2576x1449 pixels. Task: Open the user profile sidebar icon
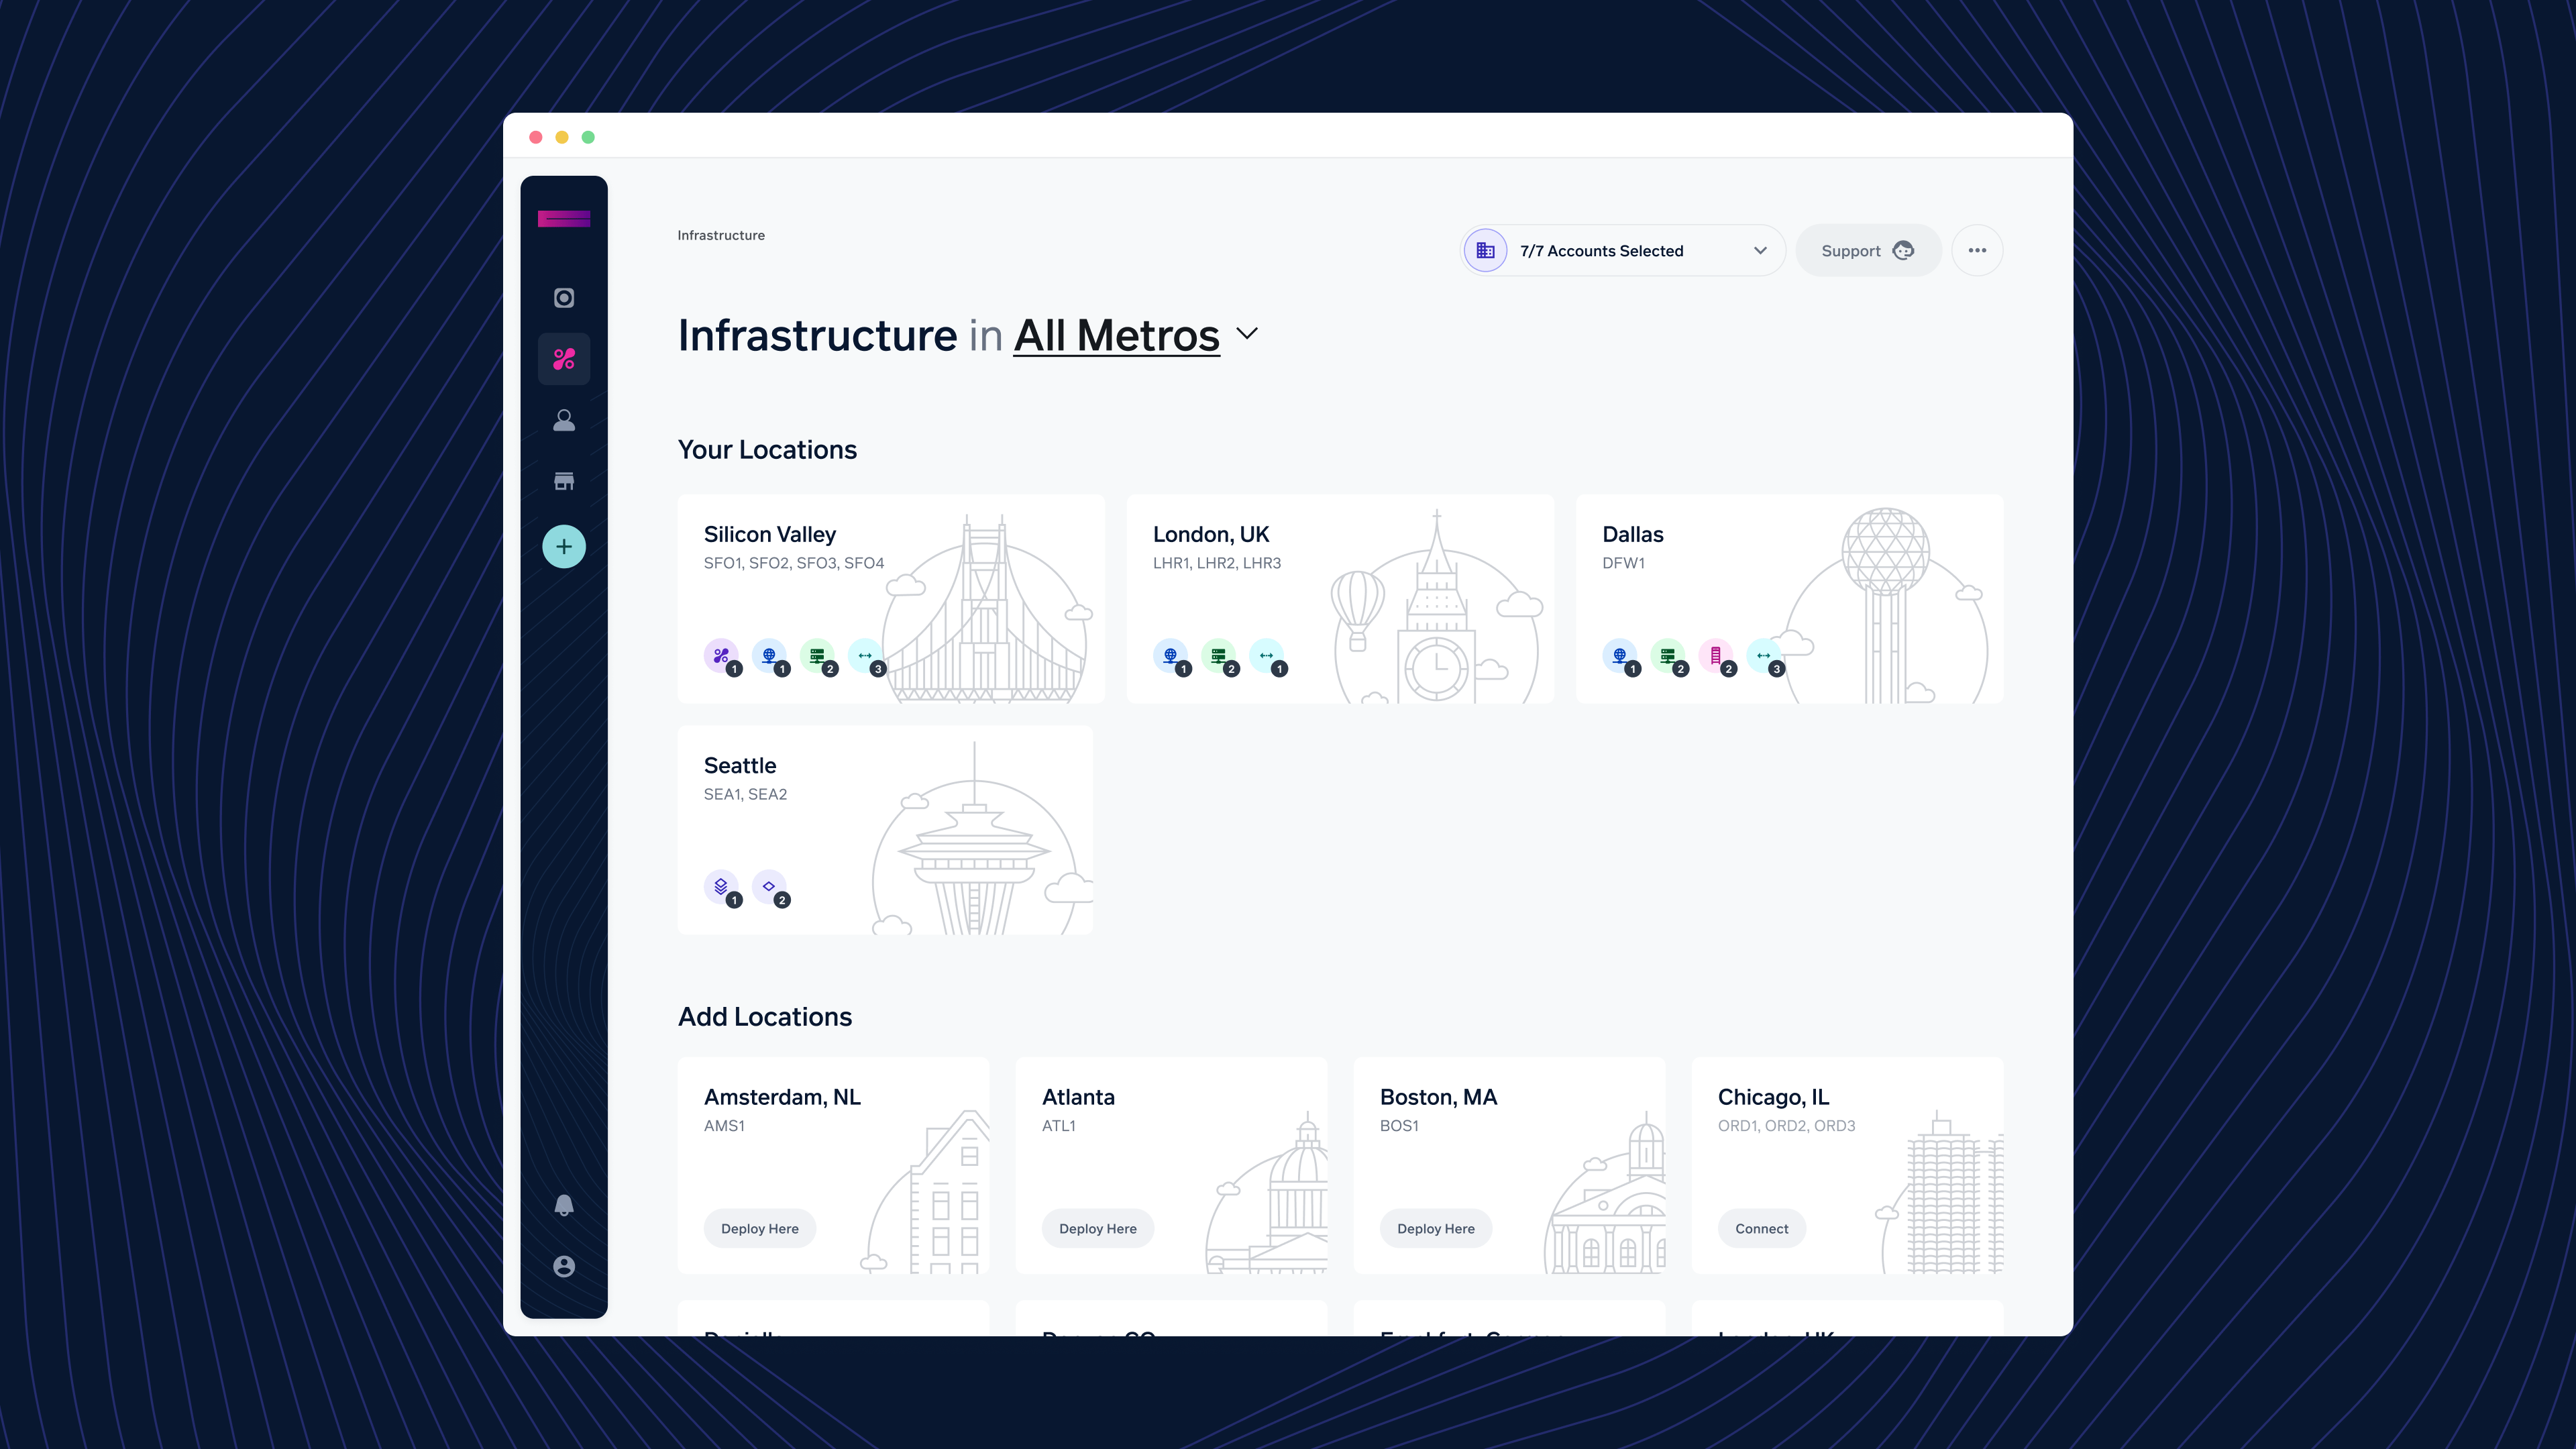(x=564, y=420)
